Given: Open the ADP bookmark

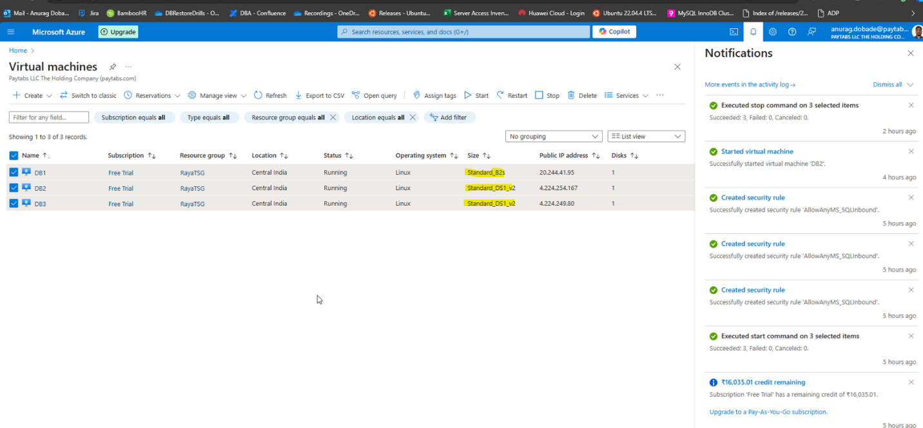Looking at the screenshot, I should [x=829, y=13].
